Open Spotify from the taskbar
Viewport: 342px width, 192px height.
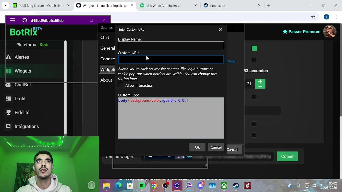tap(142, 186)
